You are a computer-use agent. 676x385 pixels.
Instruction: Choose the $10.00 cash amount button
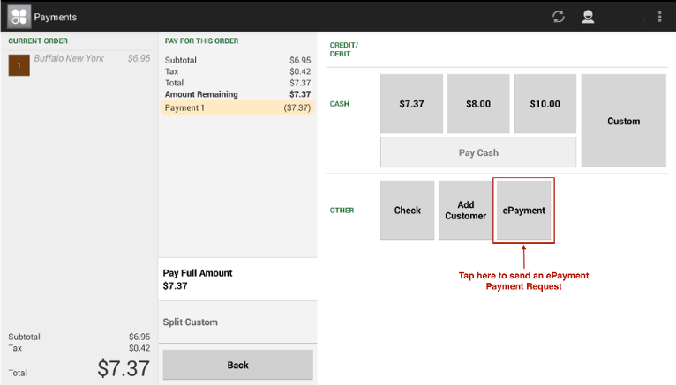[545, 104]
